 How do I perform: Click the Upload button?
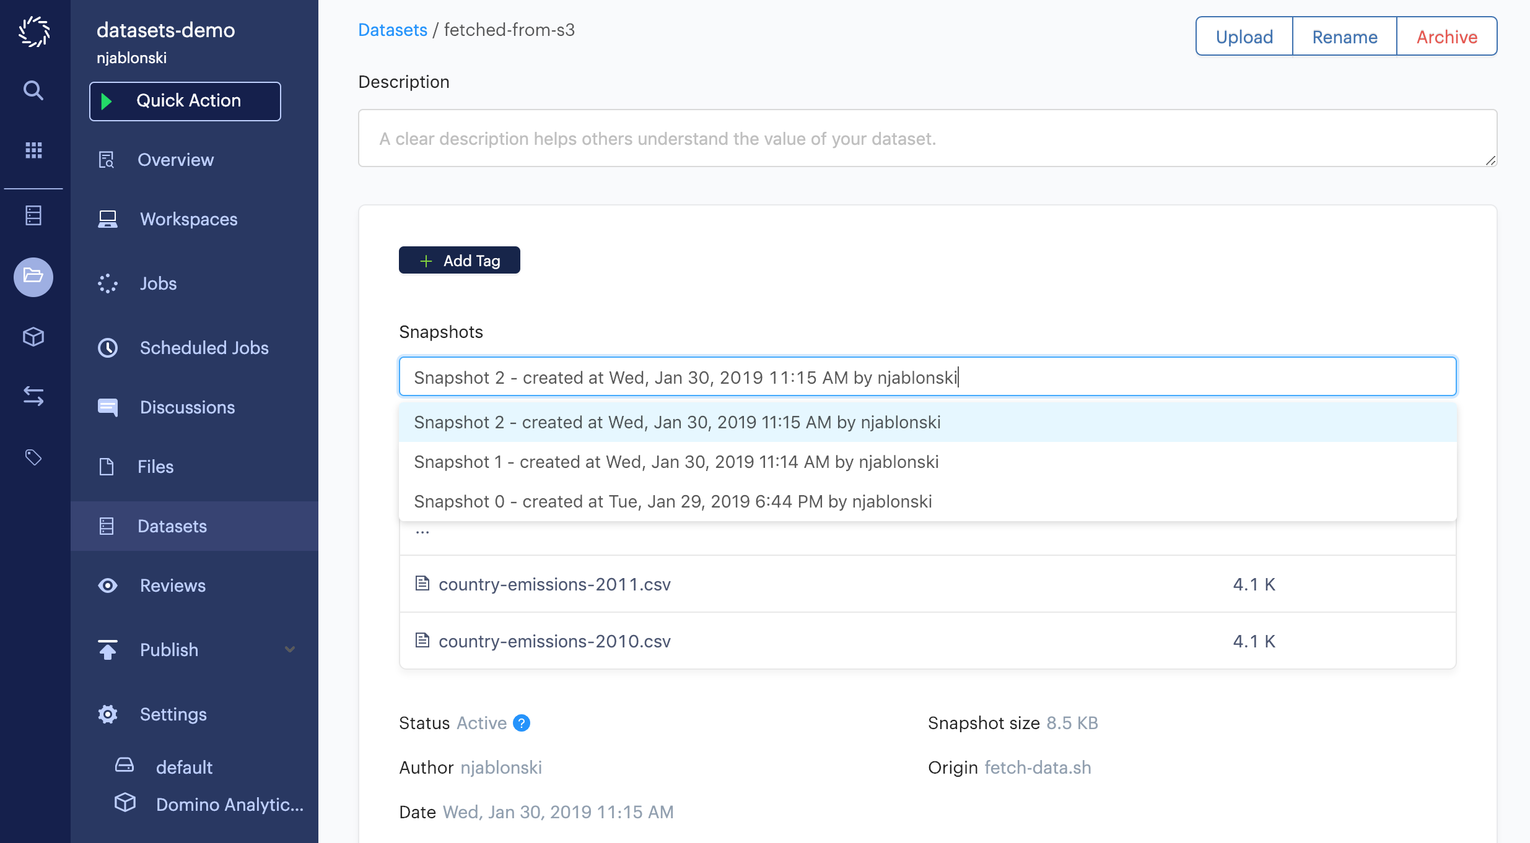(x=1243, y=35)
